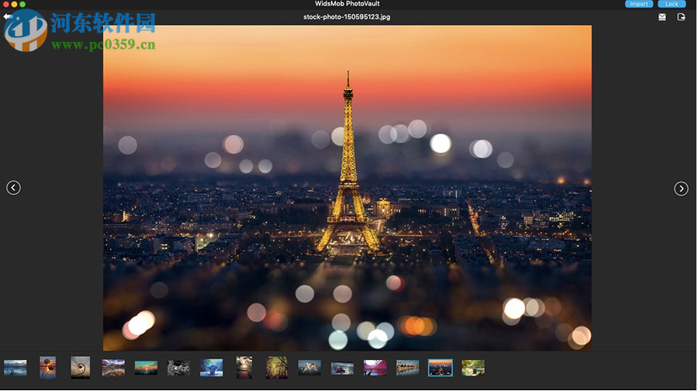Image resolution: width=698 pixels, height=391 pixels.
Task: Select the spiral shell thumbnail
Action: coord(80,368)
